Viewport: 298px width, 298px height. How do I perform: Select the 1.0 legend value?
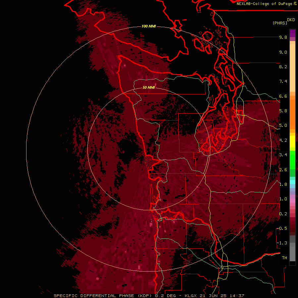[283, 199]
